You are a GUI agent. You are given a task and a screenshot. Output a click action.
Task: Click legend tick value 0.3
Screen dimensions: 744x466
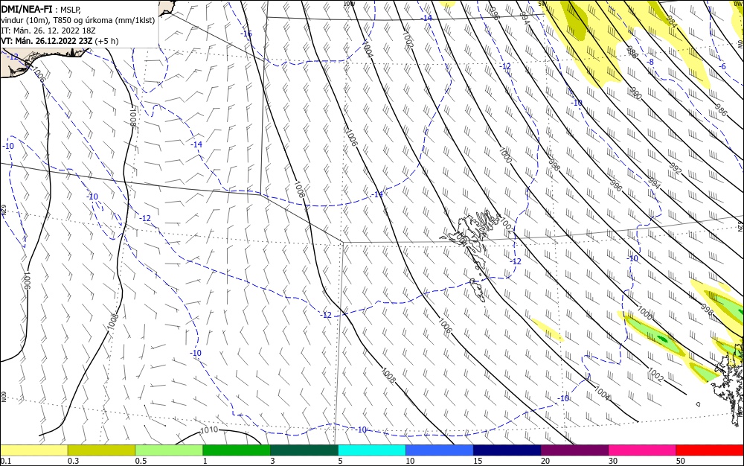(x=73, y=461)
